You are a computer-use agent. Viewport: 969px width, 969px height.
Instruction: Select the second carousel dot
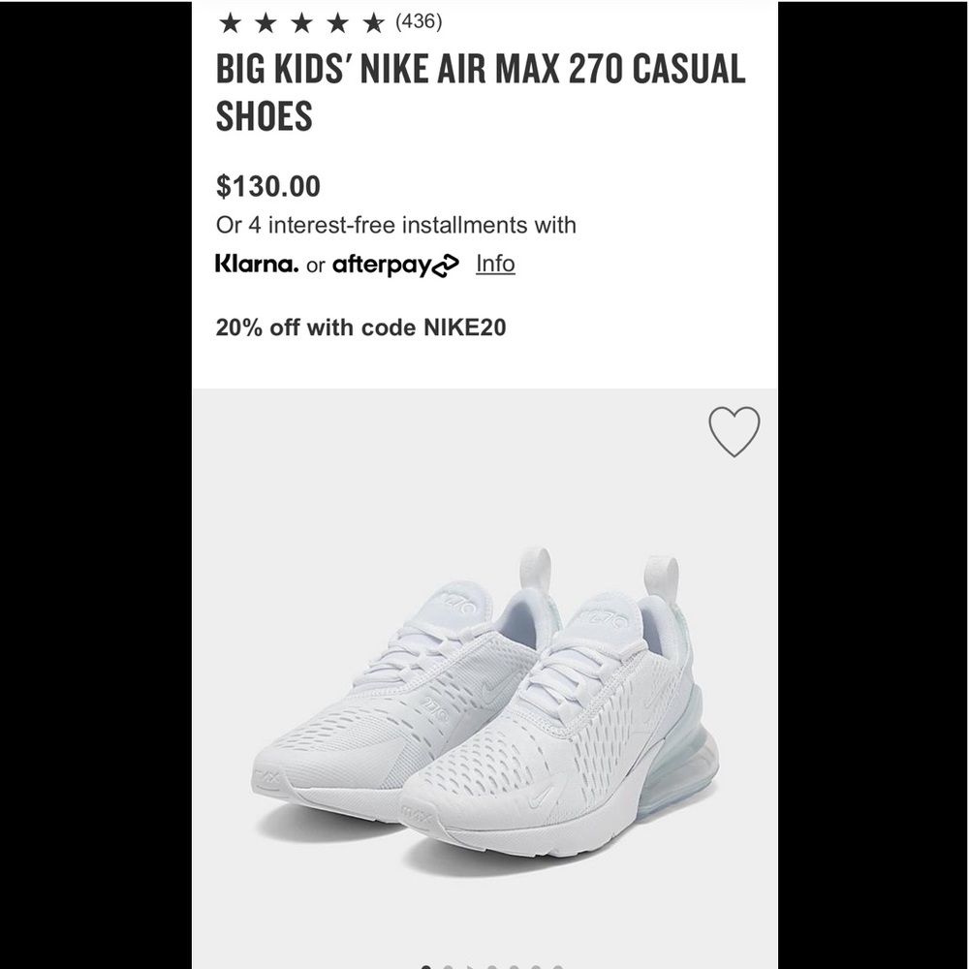(448, 967)
